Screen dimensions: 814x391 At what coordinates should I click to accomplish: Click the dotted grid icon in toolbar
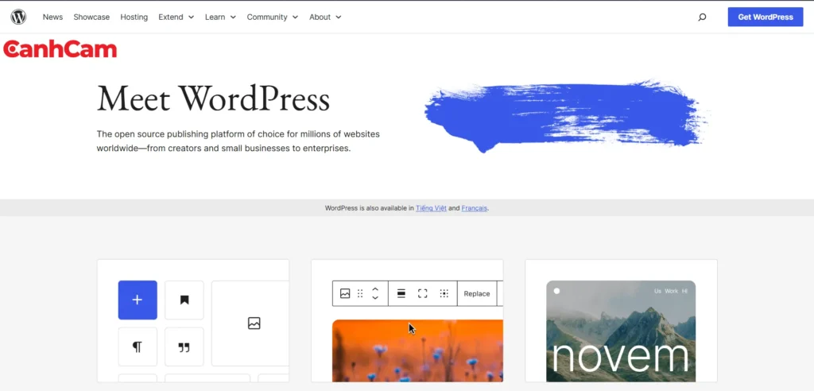tap(444, 294)
